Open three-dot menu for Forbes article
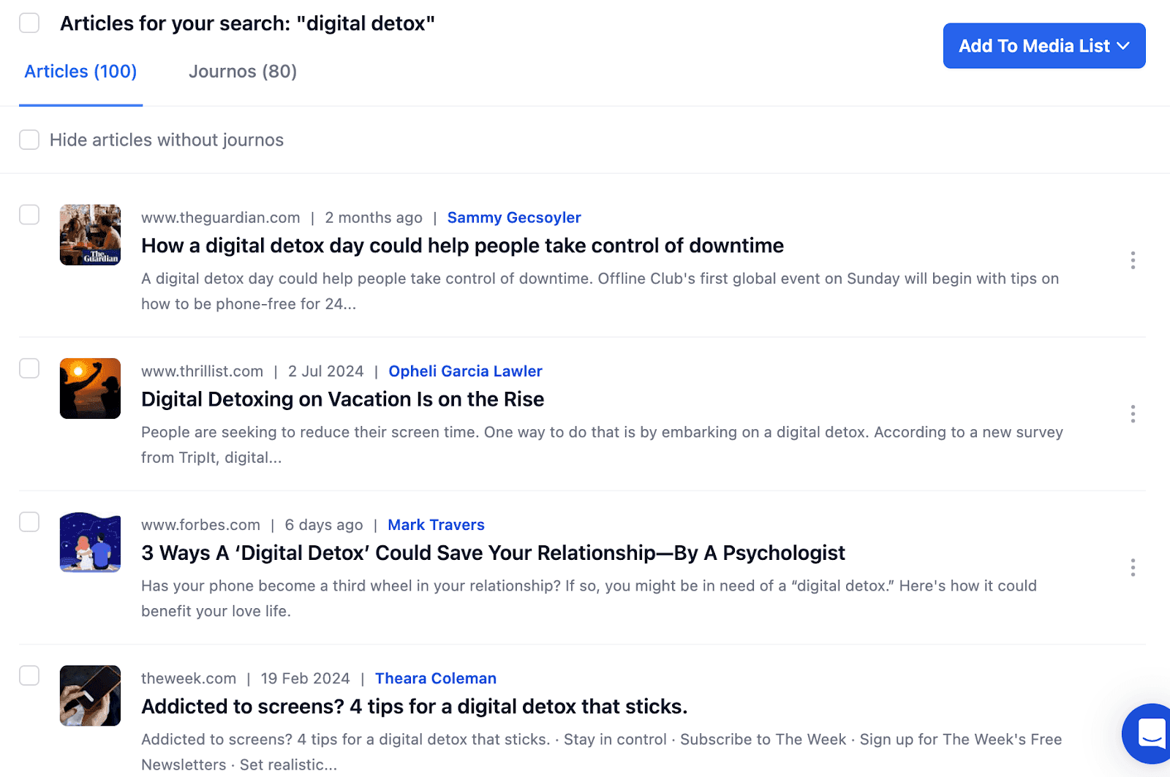The height and width of the screenshot is (777, 1170). click(x=1133, y=567)
